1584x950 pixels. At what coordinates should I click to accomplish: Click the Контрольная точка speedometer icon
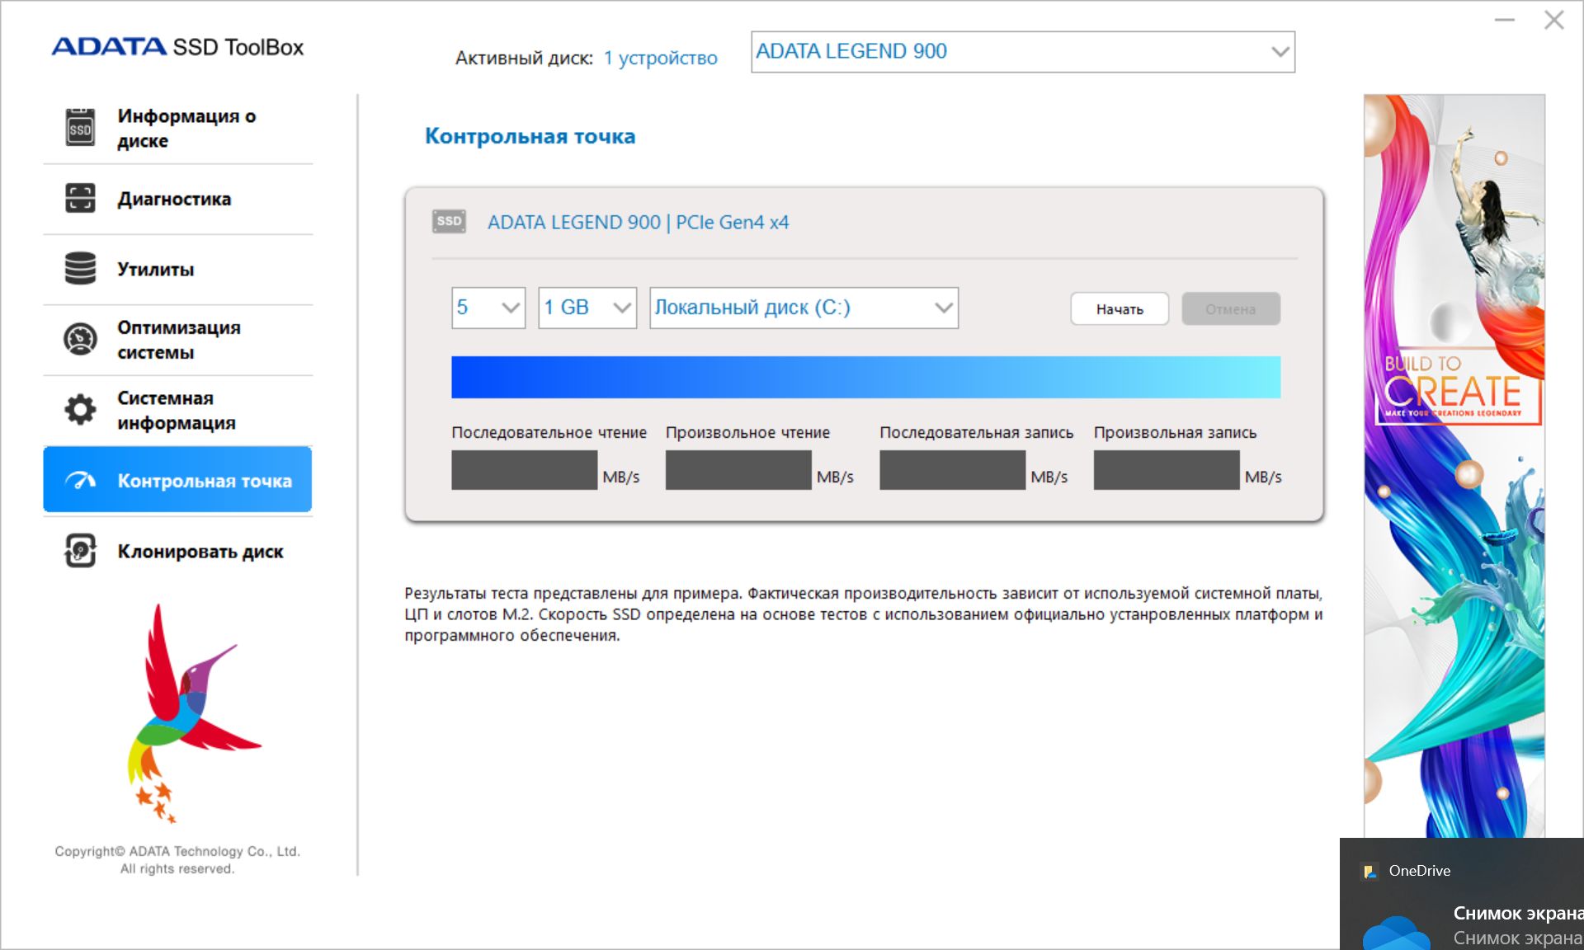80,480
